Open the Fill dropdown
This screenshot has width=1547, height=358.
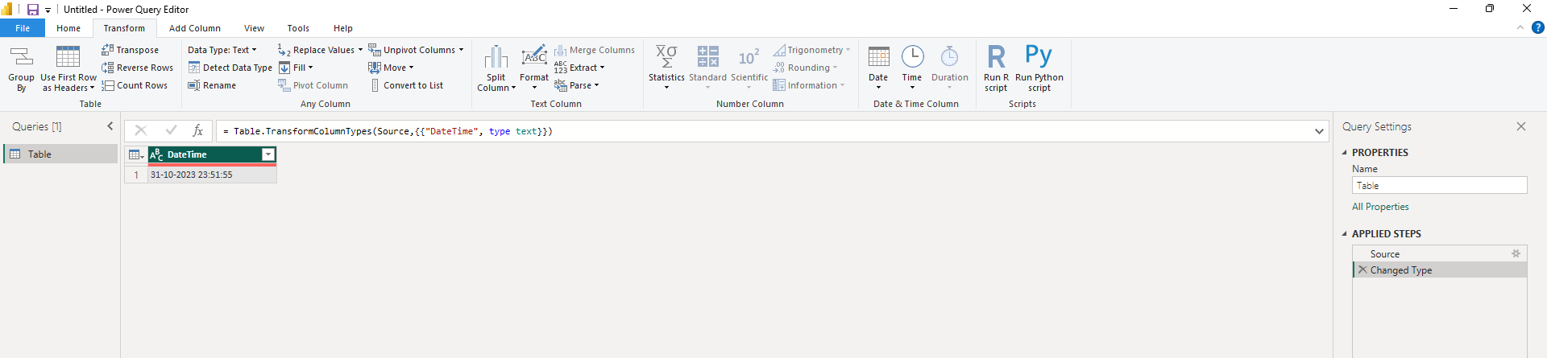(x=296, y=68)
